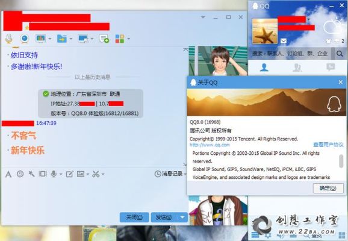Open the weather cloud icon in QQ panel
Screen dimensions: 348x241
pos(332,27)
